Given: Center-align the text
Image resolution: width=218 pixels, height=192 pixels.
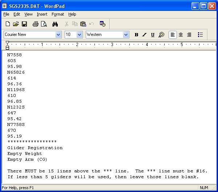Looking at the screenshot, I should pyautogui.click(x=181, y=35).
